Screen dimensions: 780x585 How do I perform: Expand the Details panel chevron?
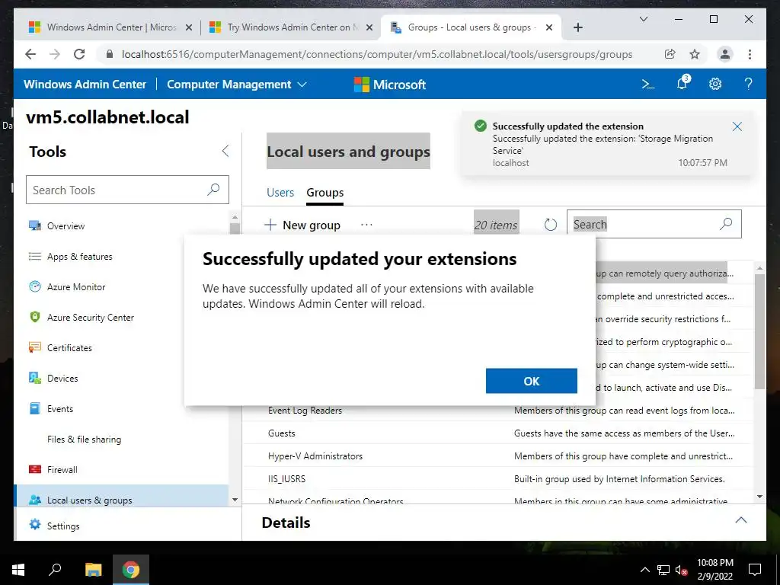(740, 520)
